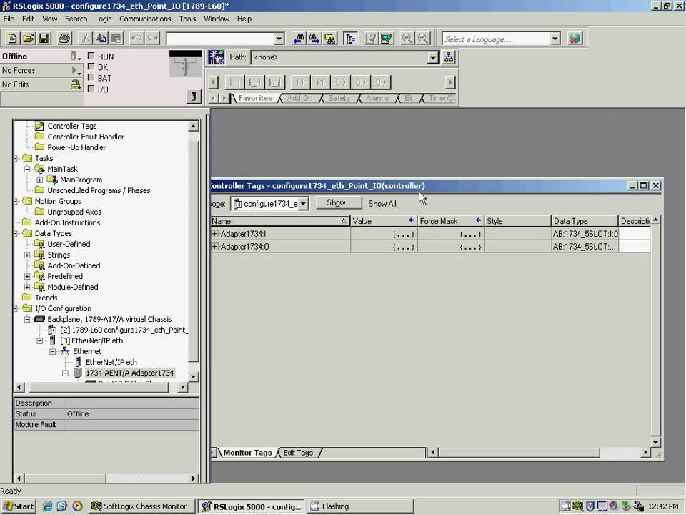
Task: Switch to the Edit Tags tab
Action: (x=299, y=453)
